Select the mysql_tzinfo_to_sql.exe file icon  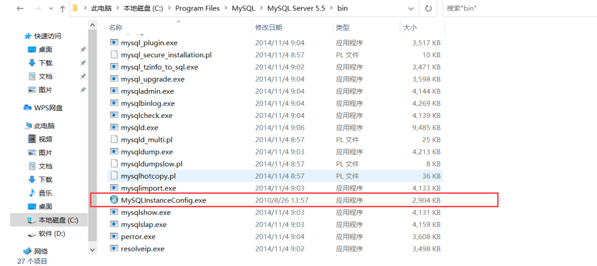tap(114, 67)
